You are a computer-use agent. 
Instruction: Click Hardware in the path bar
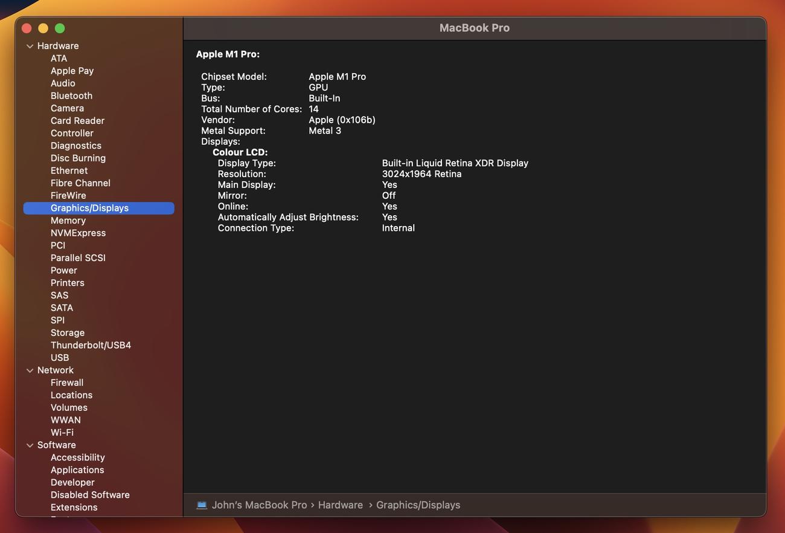coord(341,505)
